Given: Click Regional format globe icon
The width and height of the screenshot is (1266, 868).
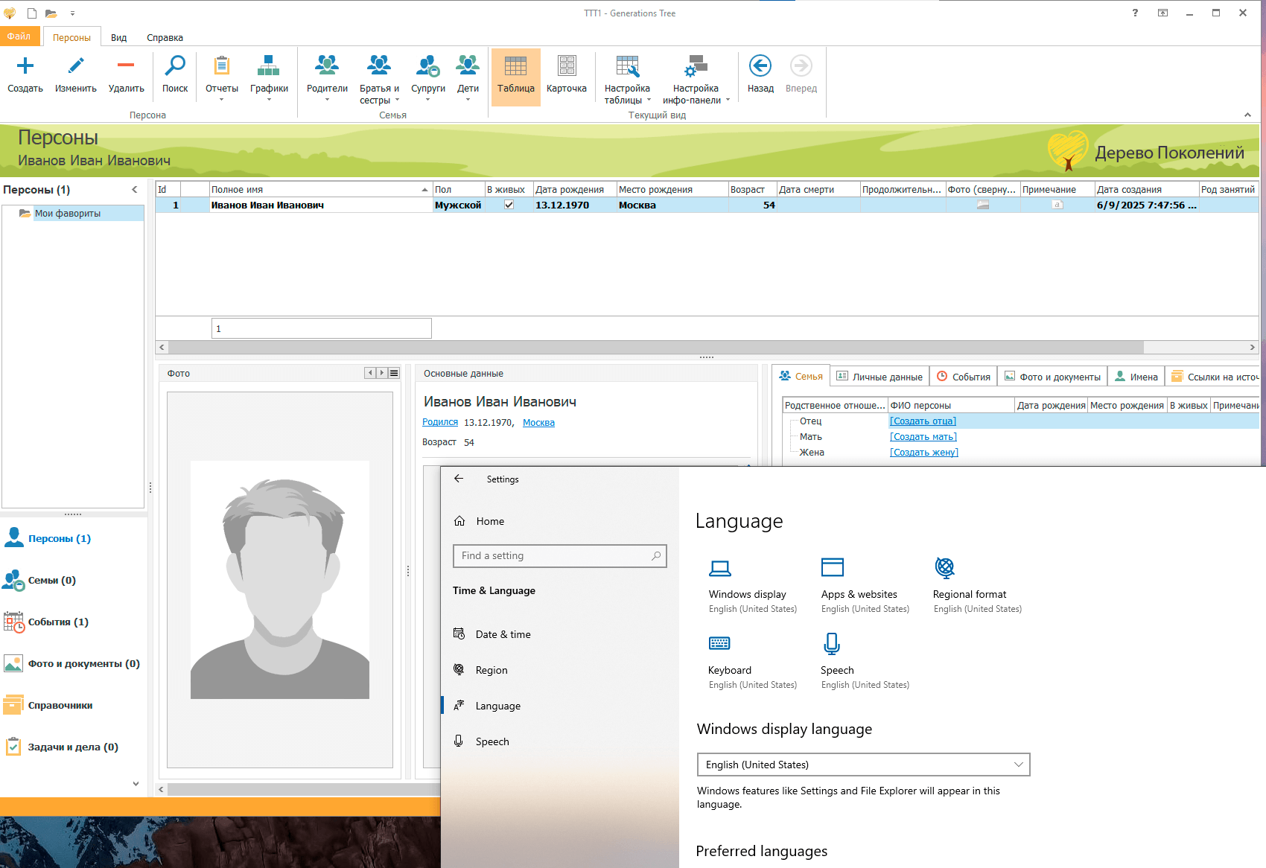Looking at the screenshot, I should (x=945, y=568).
